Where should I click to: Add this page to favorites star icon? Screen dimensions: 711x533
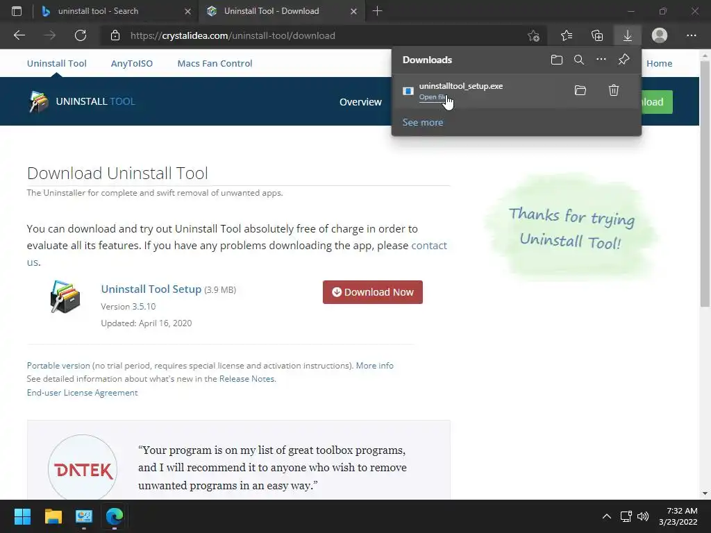(x=534, y=35)
